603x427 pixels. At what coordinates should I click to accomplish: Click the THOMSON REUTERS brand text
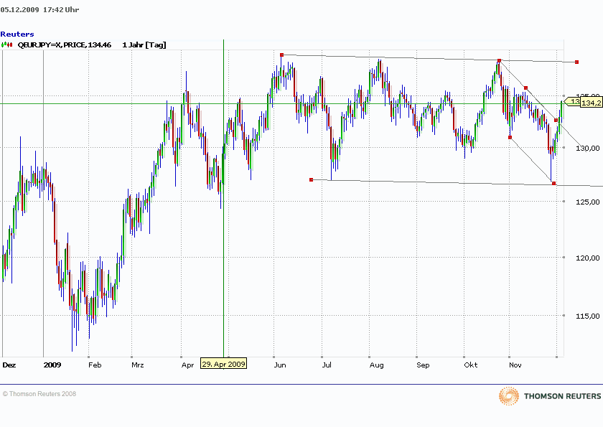[x=562, y=396]
